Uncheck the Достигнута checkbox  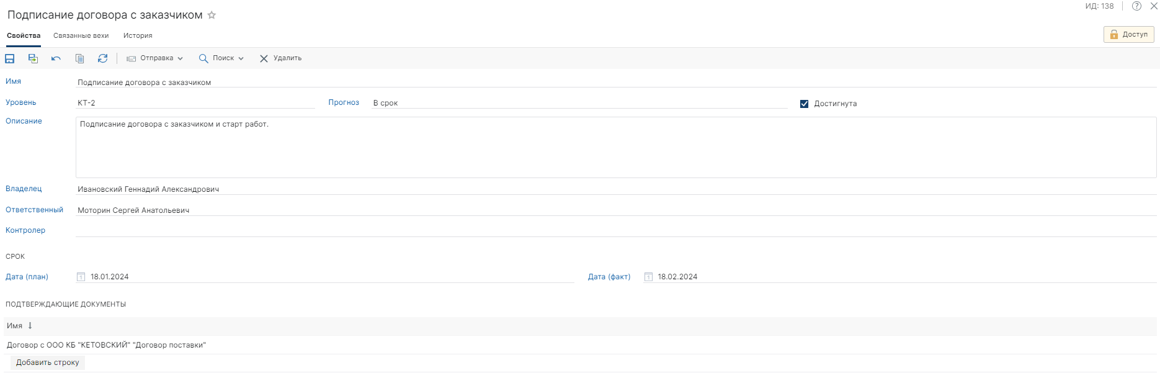click(x=804, y=104)
